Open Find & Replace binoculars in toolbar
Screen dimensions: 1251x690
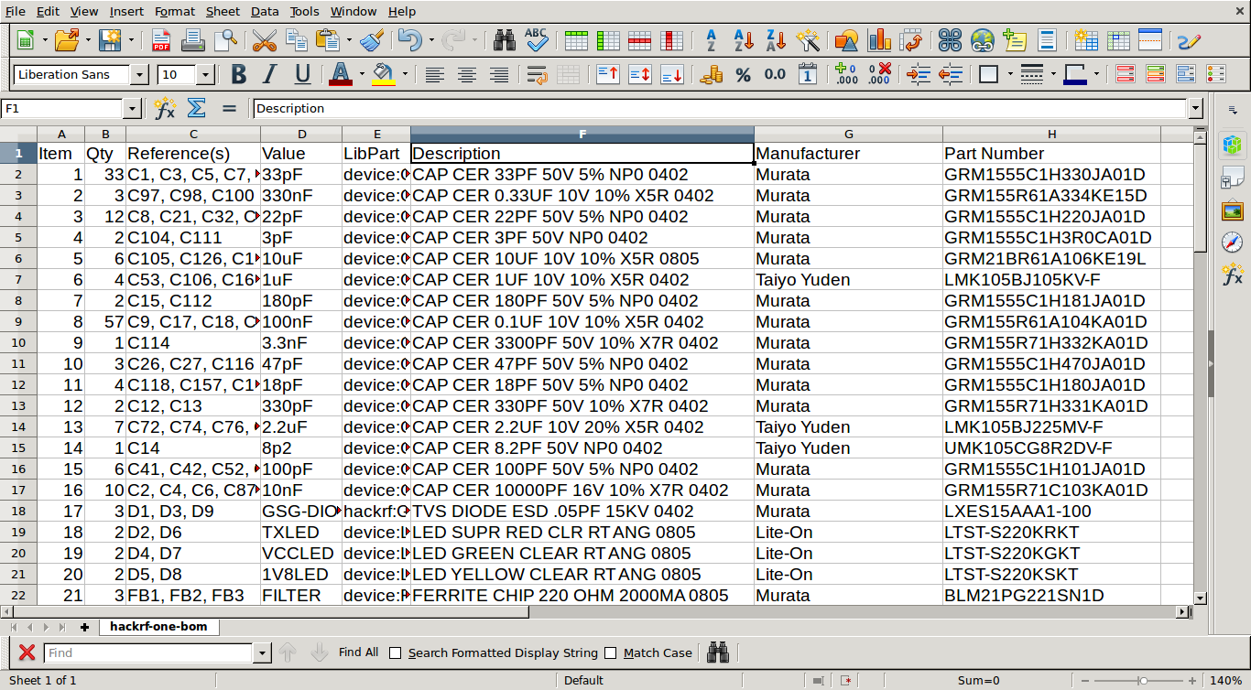(505, 40)
